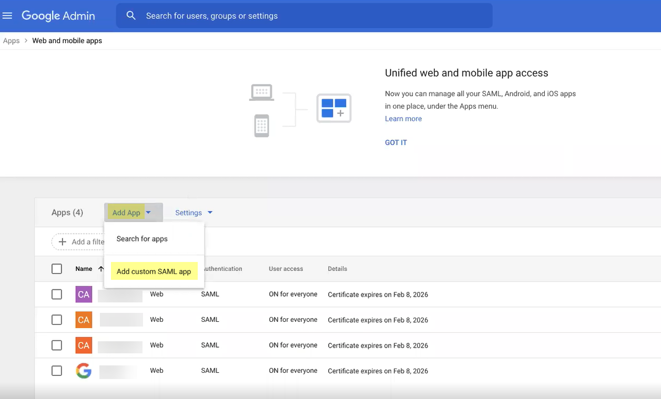Screen dimensions: 661x399
Task: Toggle the select-all checkbox in header
Action: coord(57,269)
